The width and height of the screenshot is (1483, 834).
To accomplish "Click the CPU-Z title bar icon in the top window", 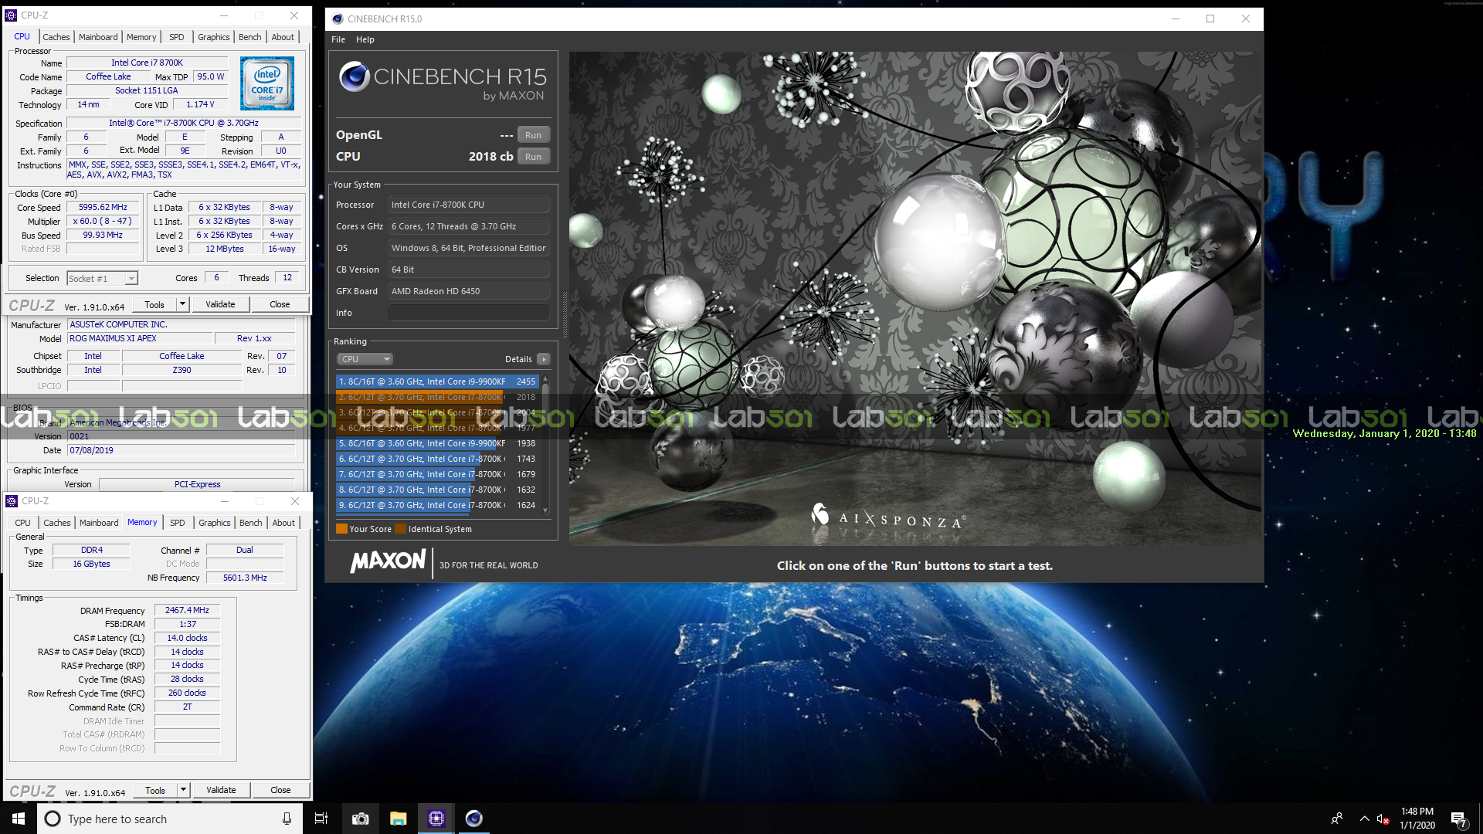I will pos(11,15).
